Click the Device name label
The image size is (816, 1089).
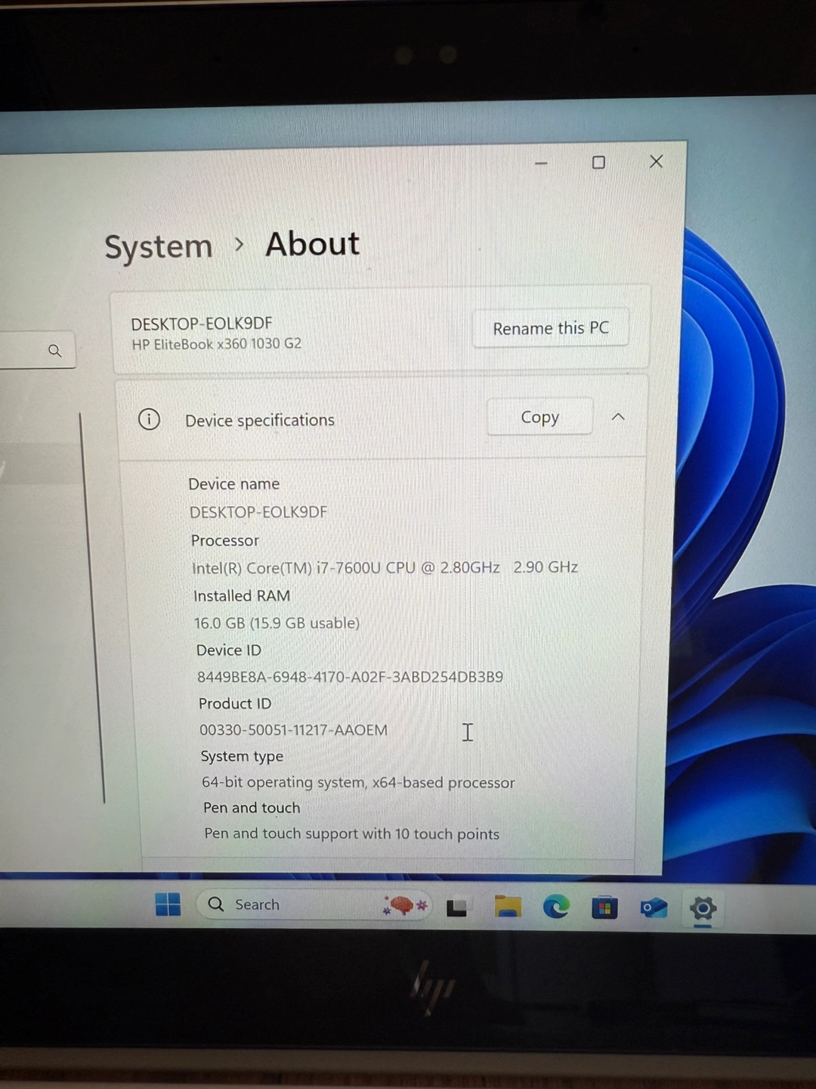pos(234,484)
